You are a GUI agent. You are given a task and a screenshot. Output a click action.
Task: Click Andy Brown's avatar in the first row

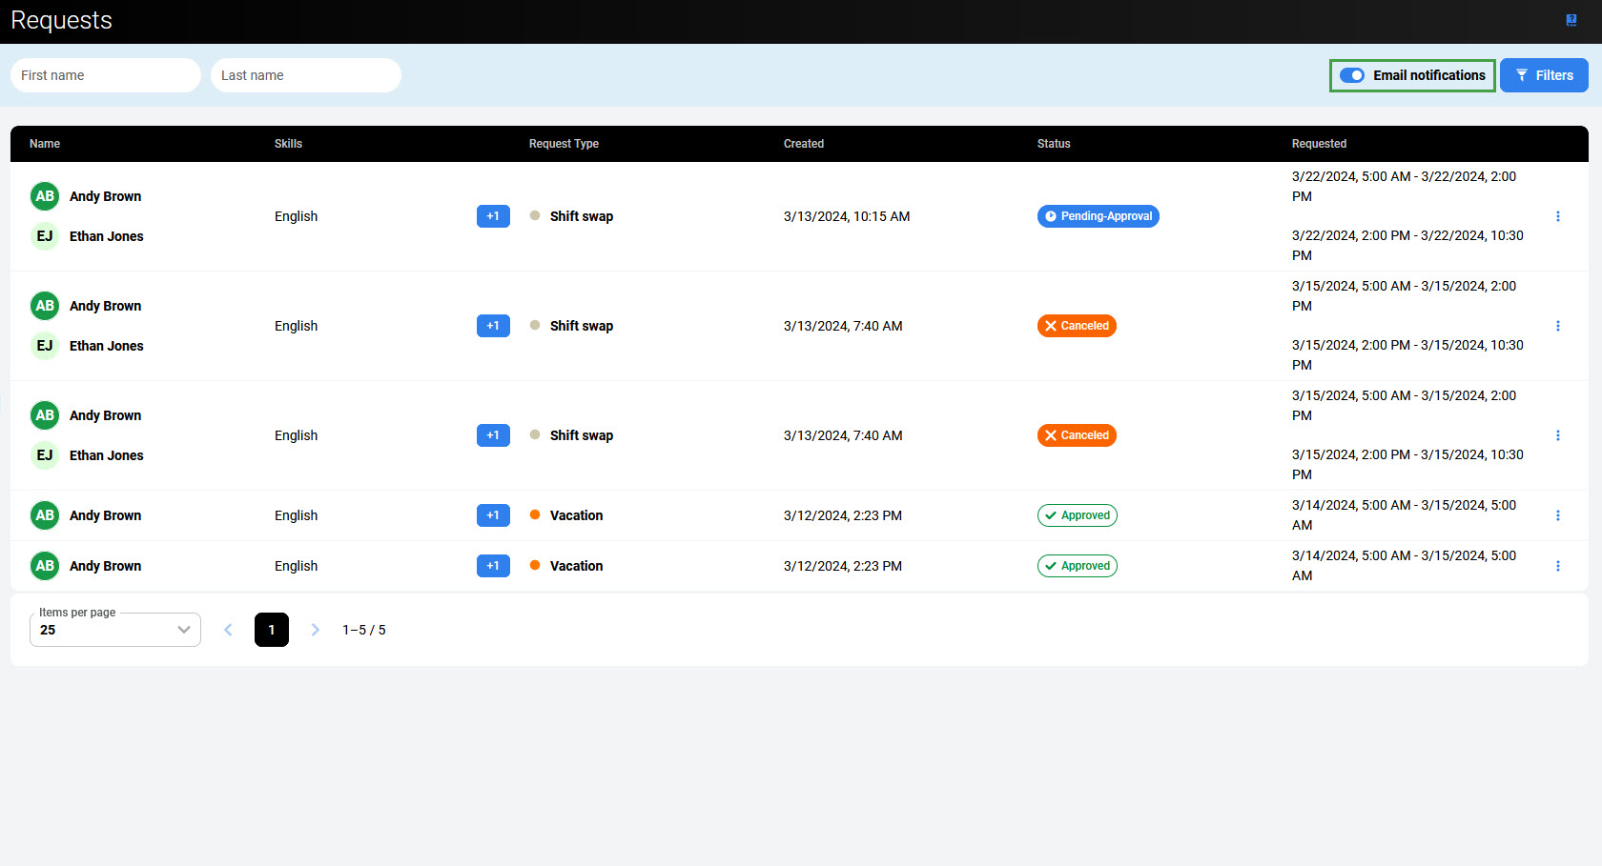(45, 196)
